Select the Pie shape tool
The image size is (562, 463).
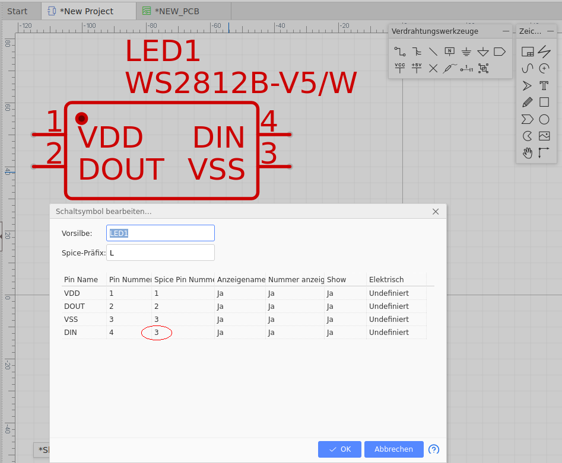(527, 136)
